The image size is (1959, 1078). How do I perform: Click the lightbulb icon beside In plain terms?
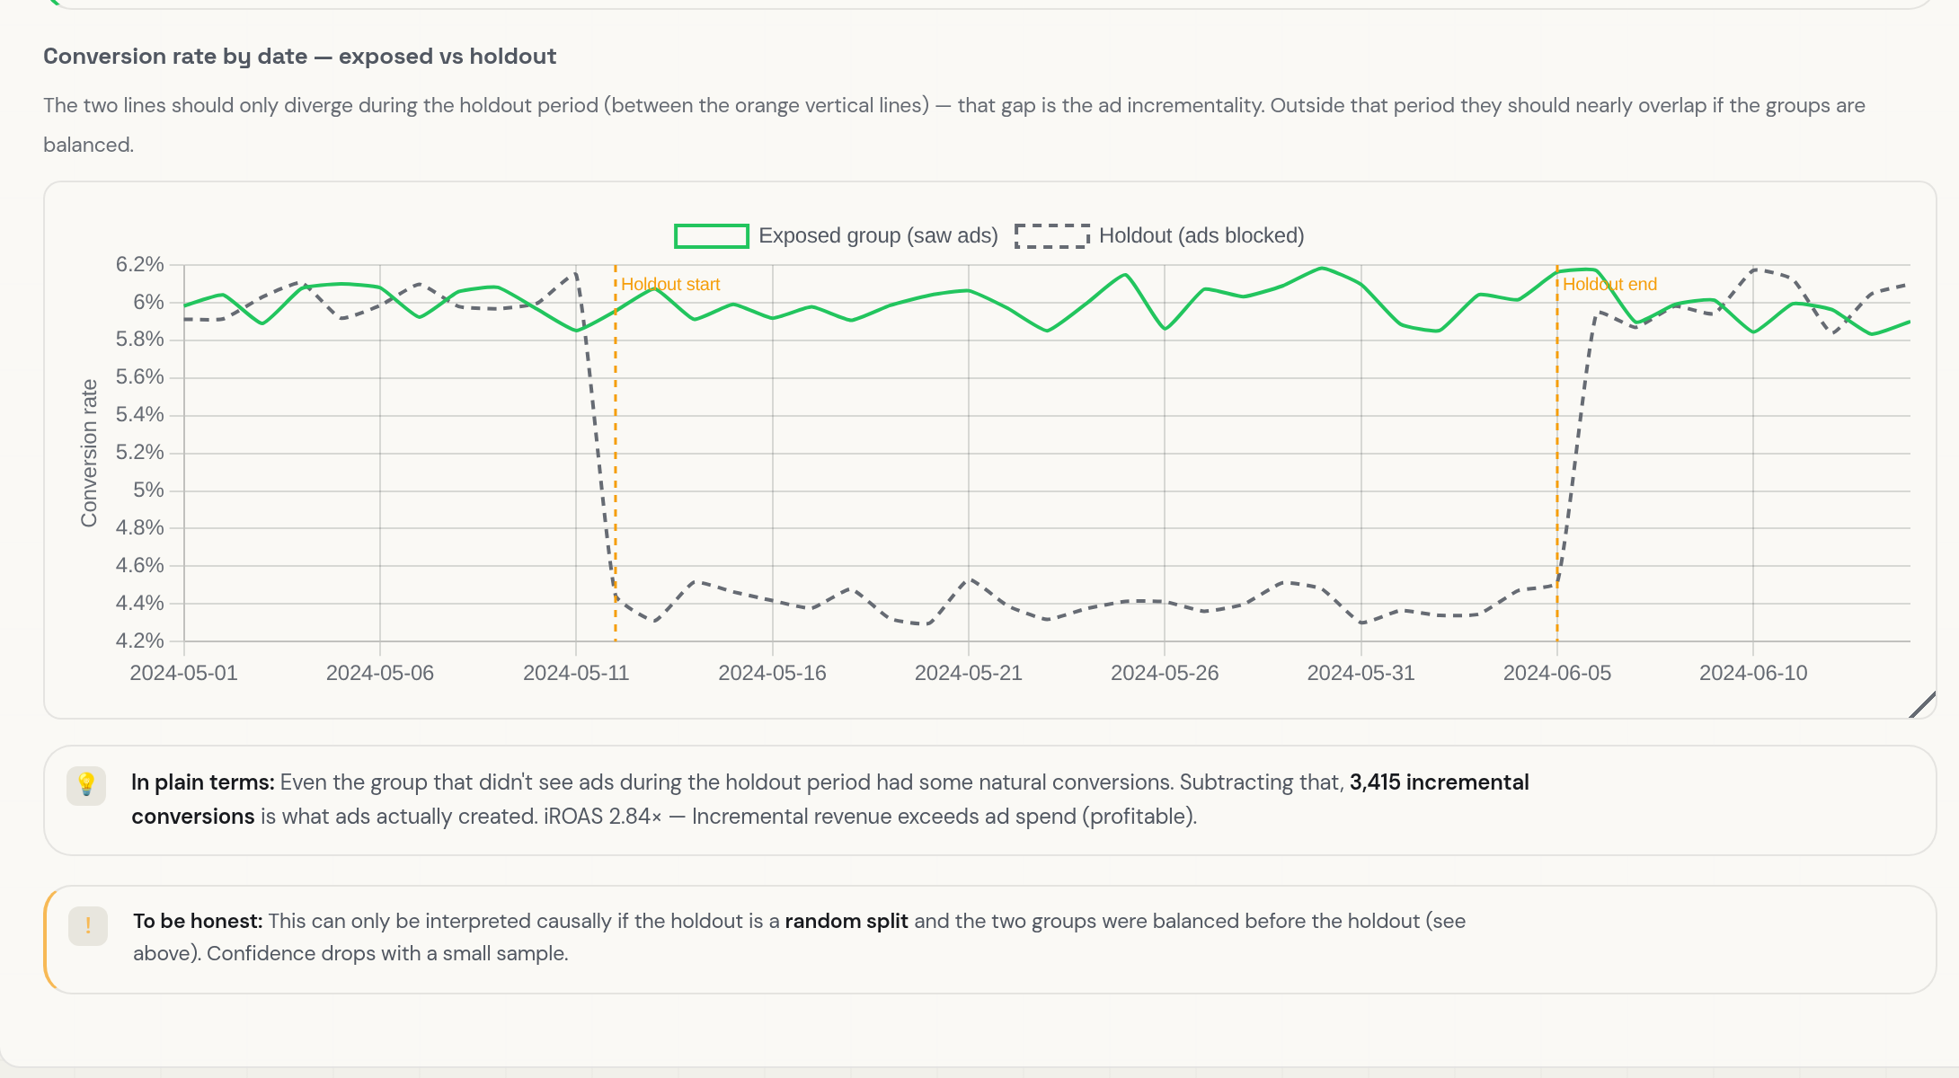(86, 785)
